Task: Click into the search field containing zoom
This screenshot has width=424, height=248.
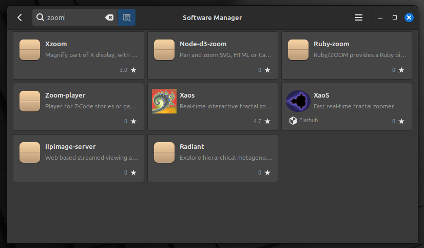Action: (x=75, y=17)
